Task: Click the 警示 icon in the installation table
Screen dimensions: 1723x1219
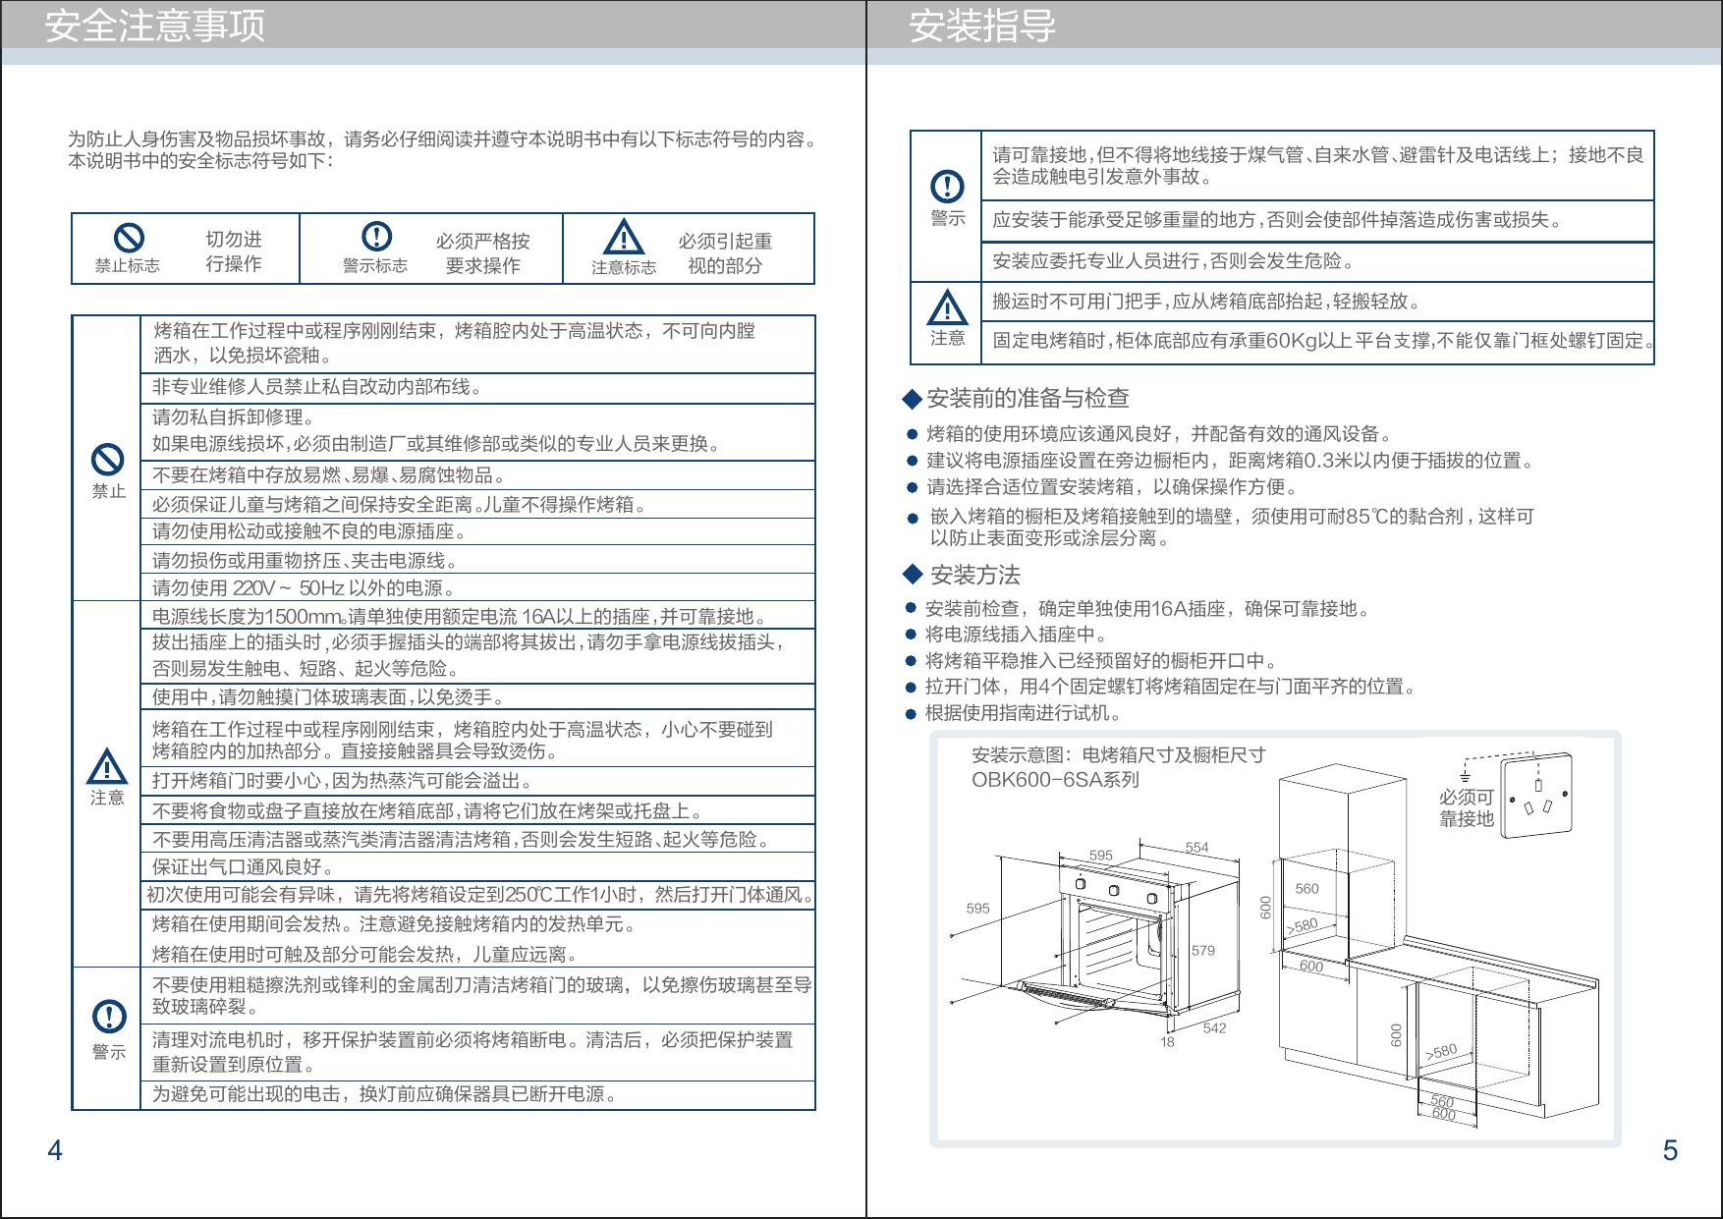Action: pyautogui.click(x=947, y=187)
